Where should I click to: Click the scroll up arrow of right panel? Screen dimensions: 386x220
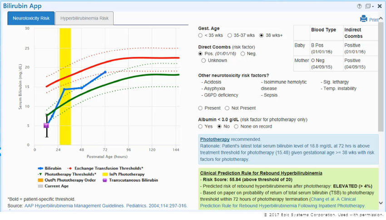[x=381, y=19]
